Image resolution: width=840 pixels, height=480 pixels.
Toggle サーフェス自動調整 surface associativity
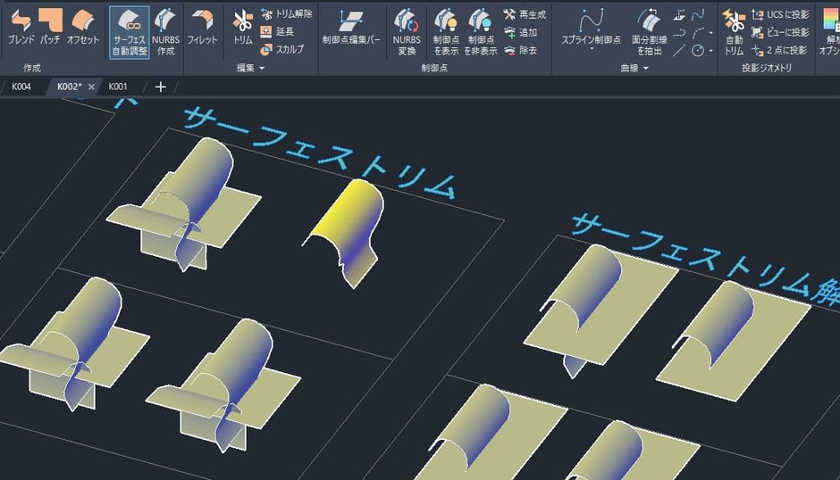click(x=129, y=32)
